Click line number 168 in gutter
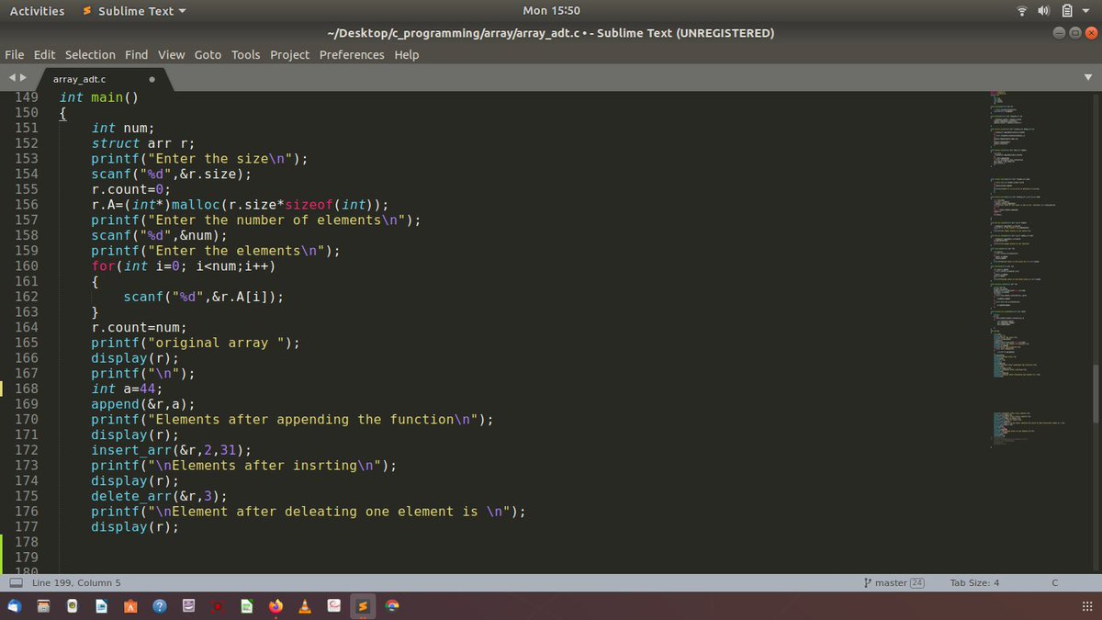The height and width of the screenshot is (620, 1102). coord(26,389)
